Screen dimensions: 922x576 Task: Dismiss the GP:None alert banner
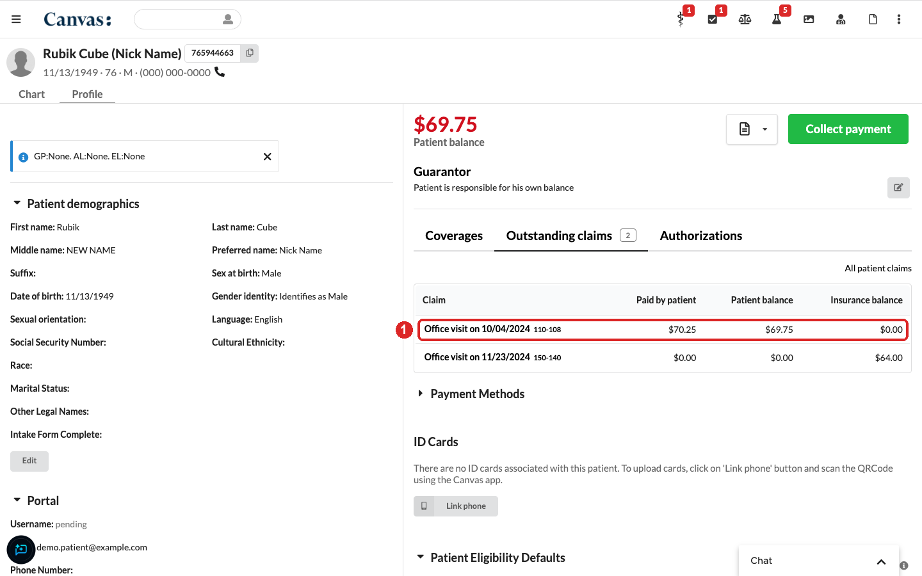(268, 157)
